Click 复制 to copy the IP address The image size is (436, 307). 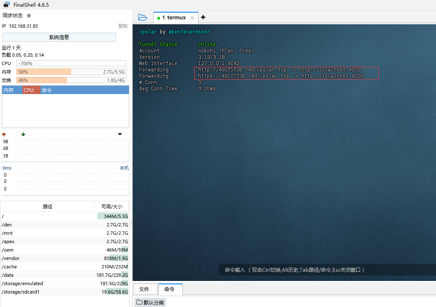coord(123,26)
